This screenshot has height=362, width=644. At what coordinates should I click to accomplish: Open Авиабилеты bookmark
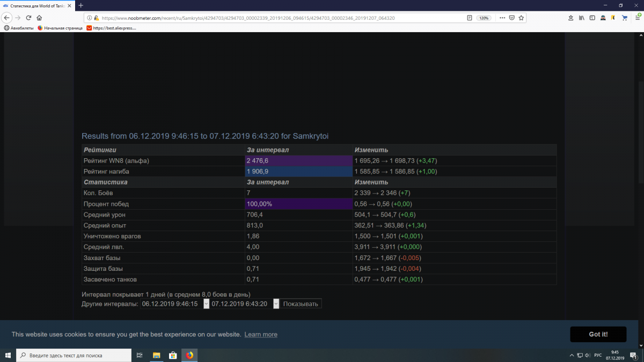point(19,28)
